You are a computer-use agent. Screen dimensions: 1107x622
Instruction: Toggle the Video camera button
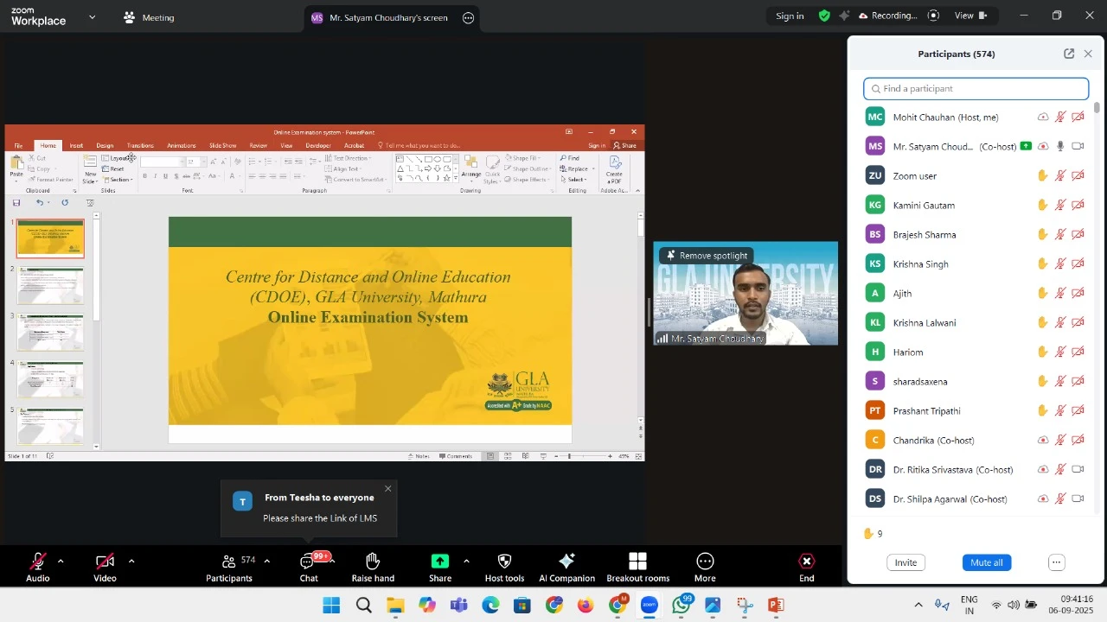tap(105, 567)
